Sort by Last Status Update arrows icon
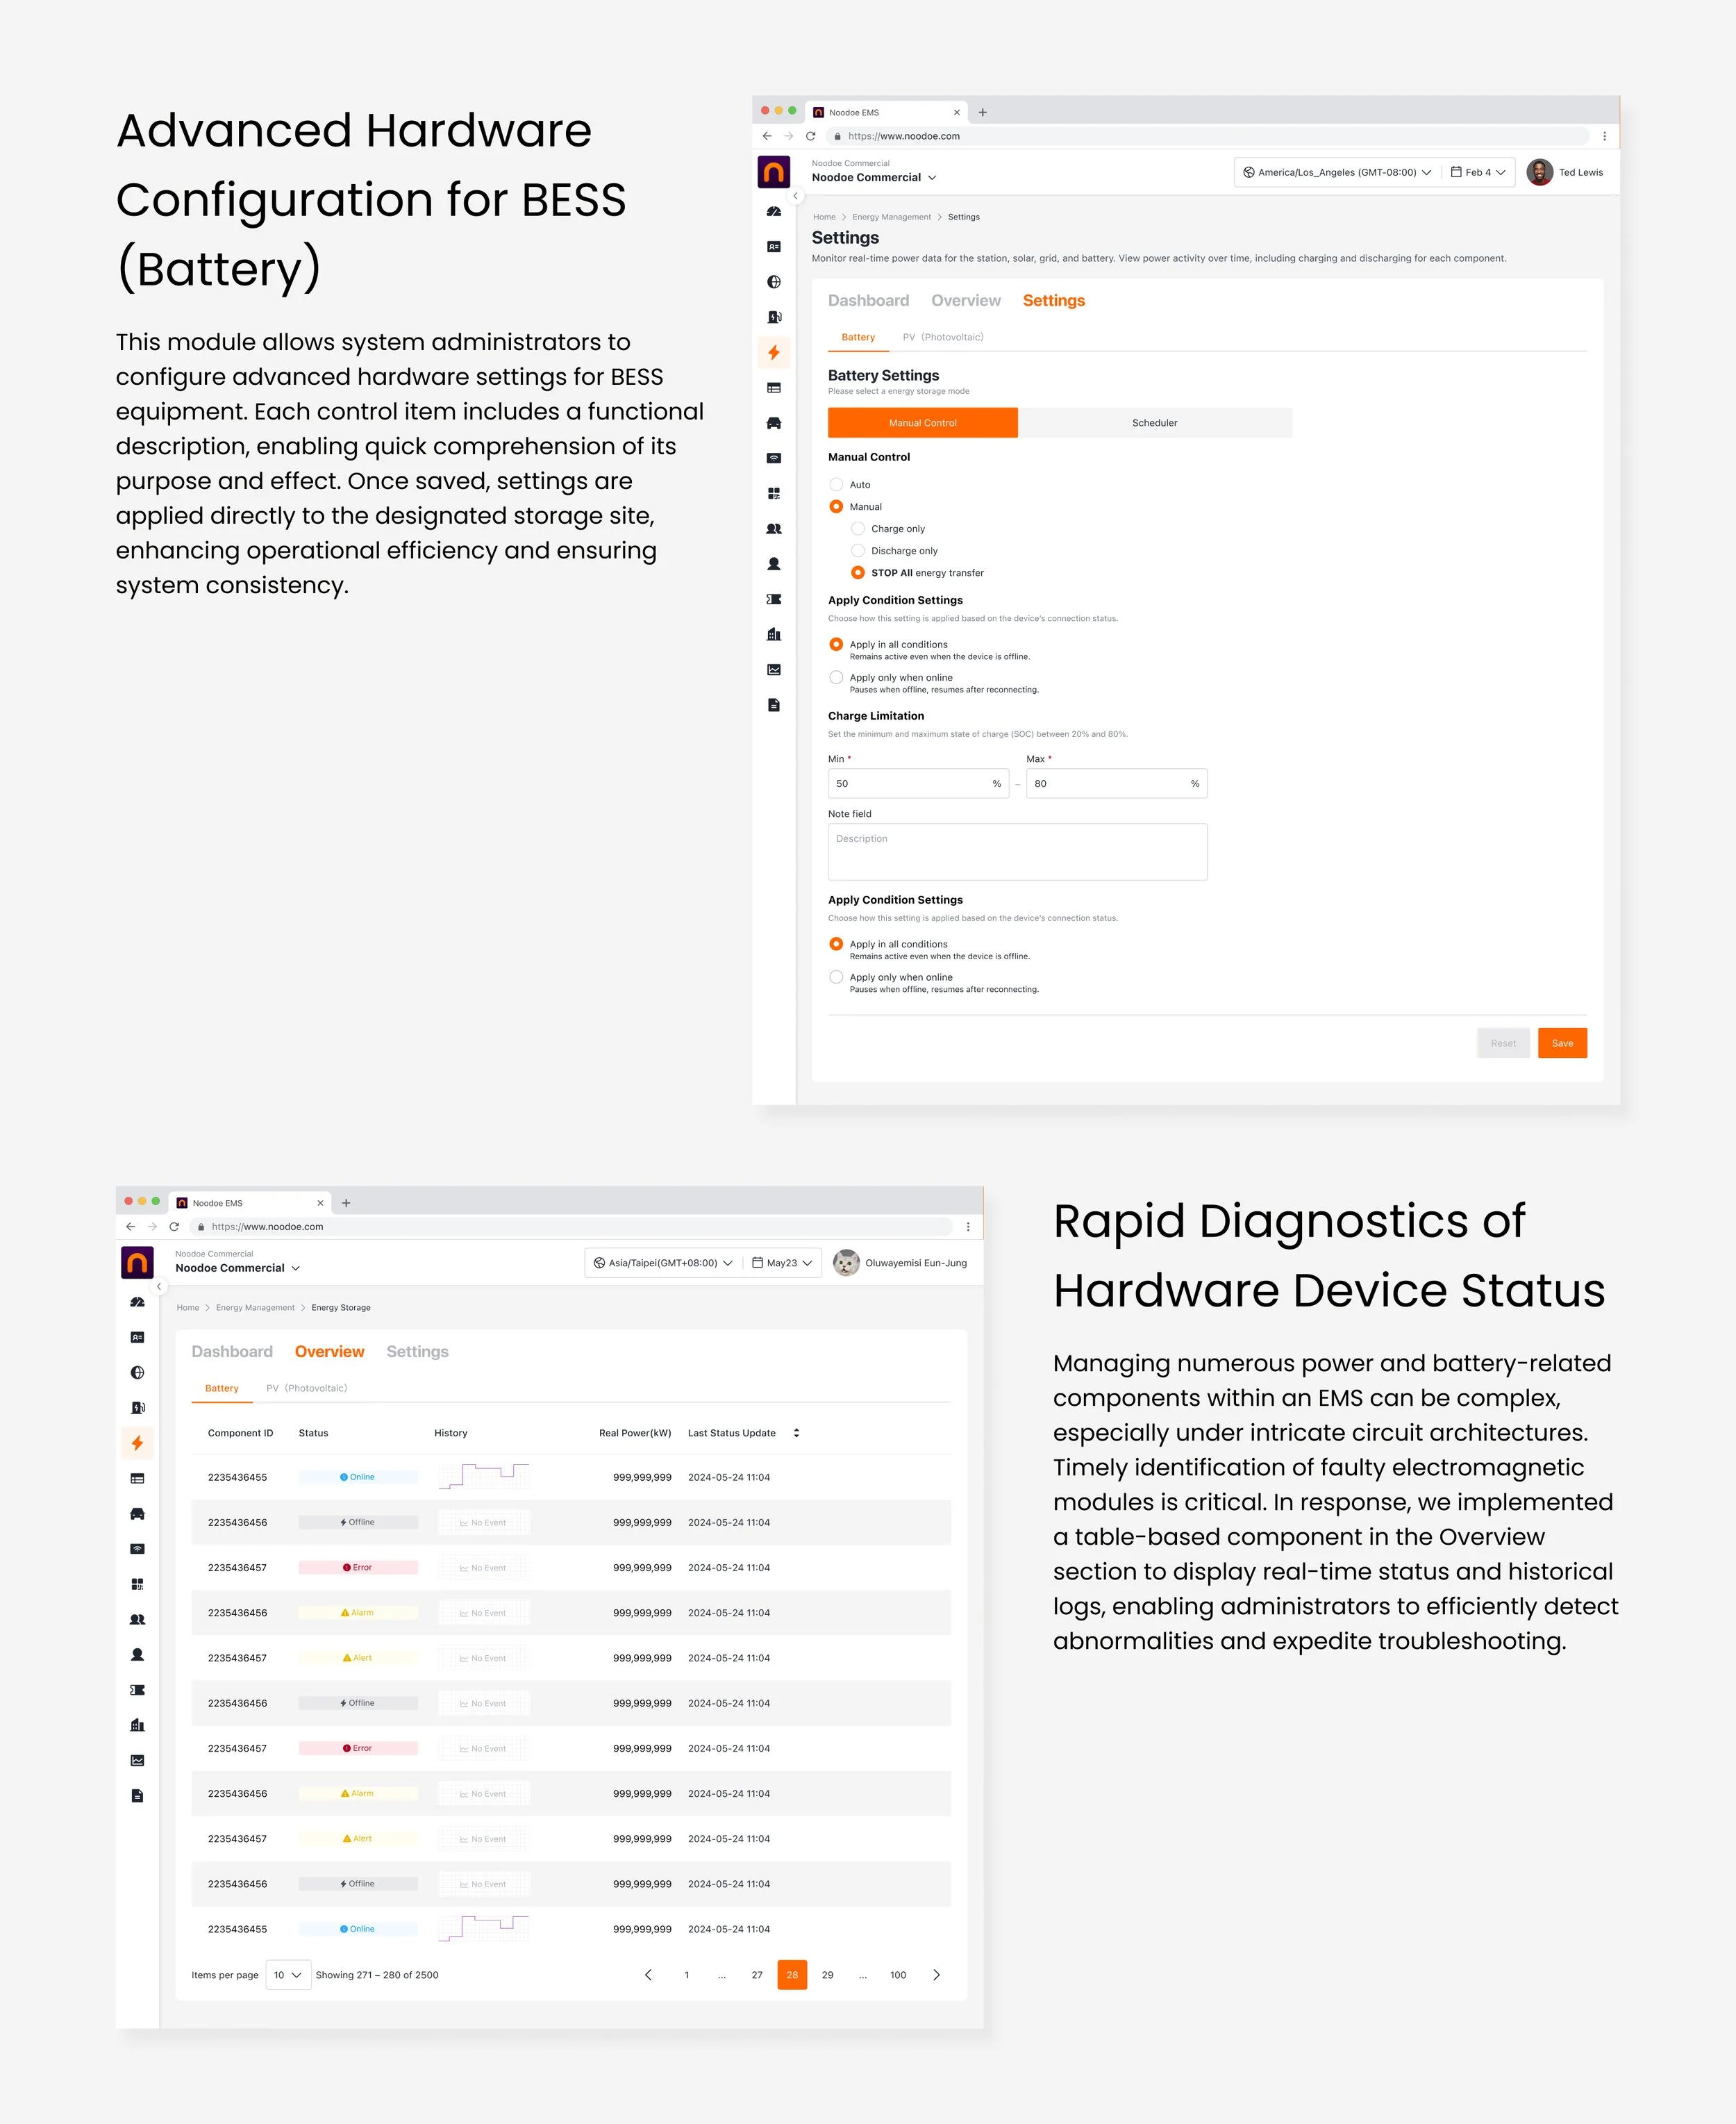The image size is (1736, 2124). pos(796,1433)
